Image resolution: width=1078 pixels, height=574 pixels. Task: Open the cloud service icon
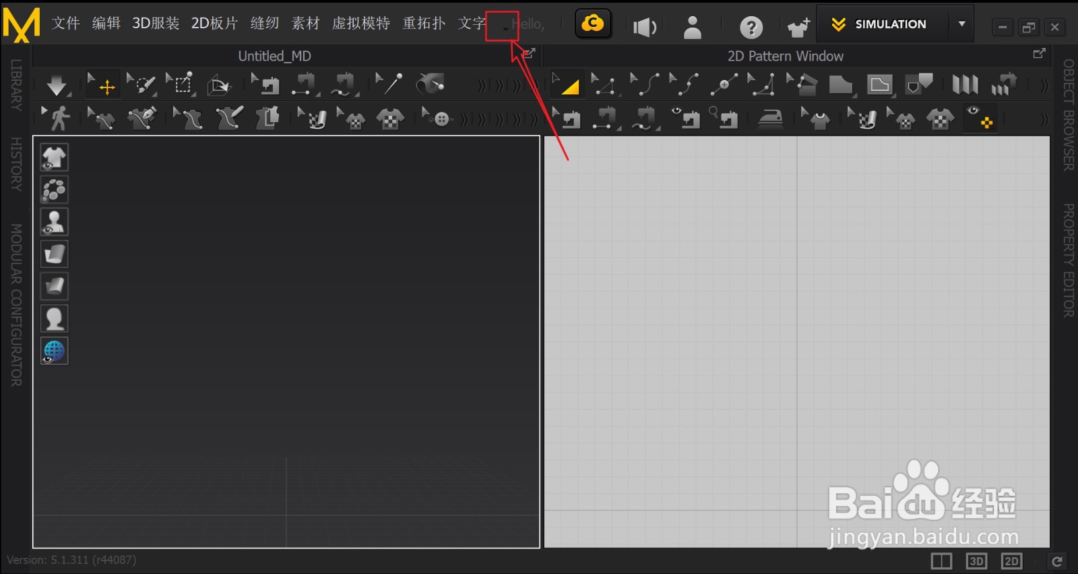pyautogui.click(x=593, y=24)
